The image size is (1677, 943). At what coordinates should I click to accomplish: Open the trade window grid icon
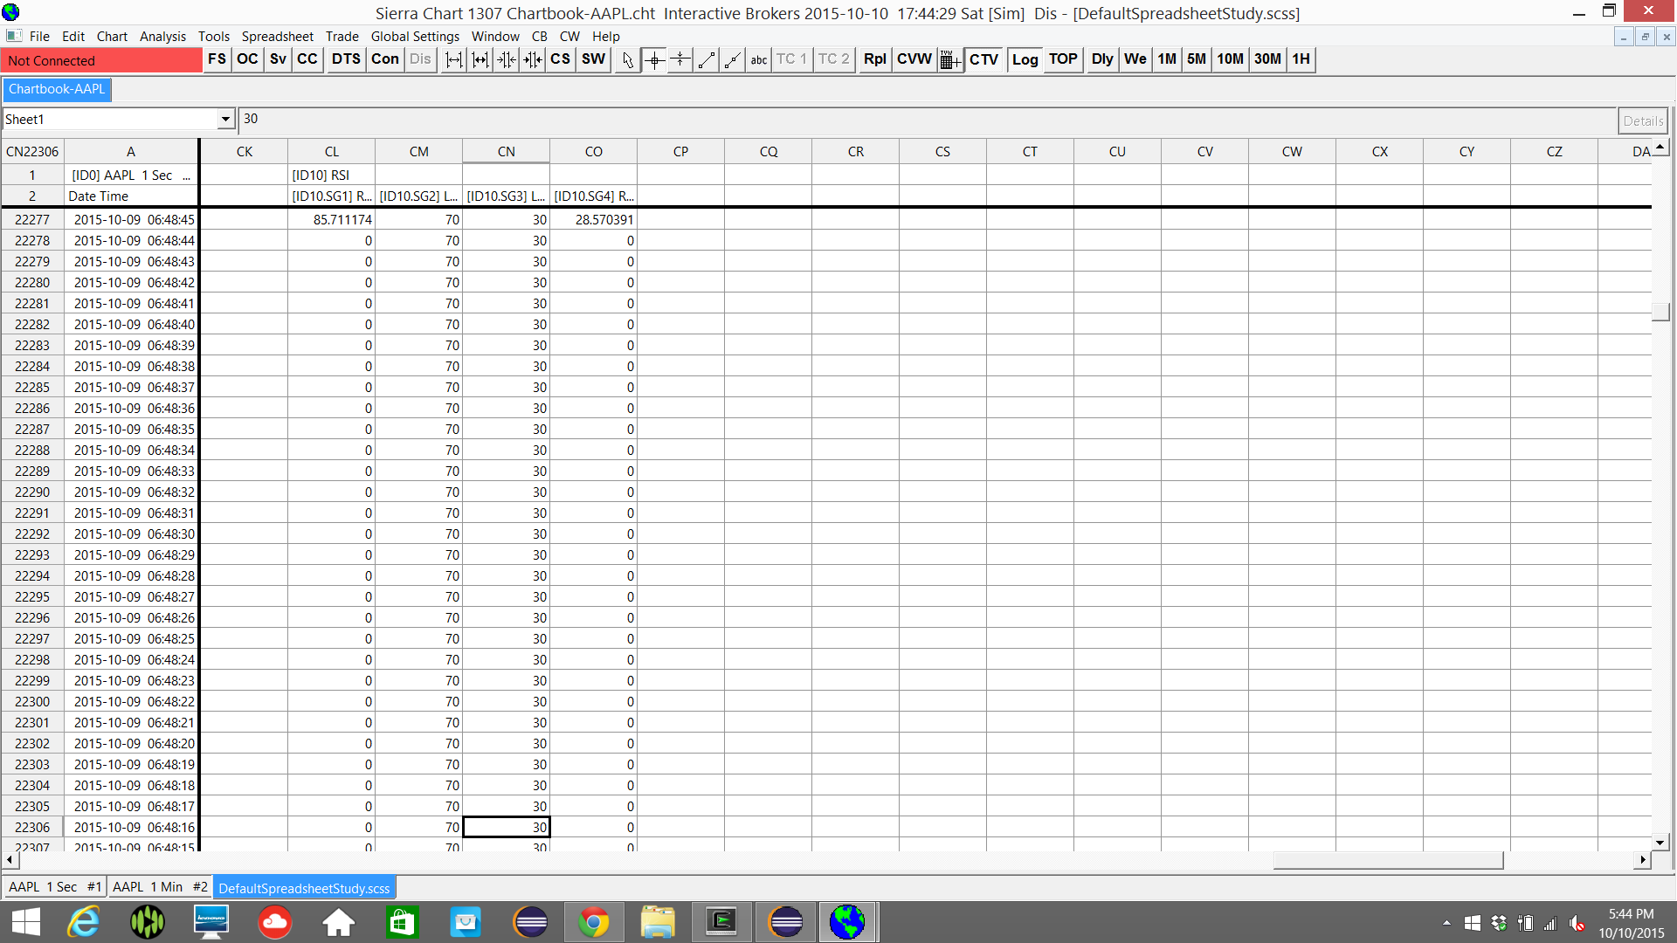tap(949, 59)
